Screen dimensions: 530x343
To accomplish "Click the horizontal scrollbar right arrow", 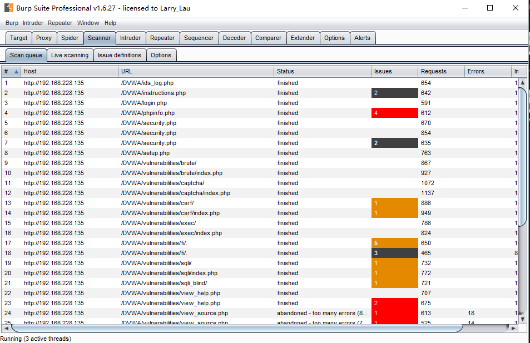I will click(513, 328).
